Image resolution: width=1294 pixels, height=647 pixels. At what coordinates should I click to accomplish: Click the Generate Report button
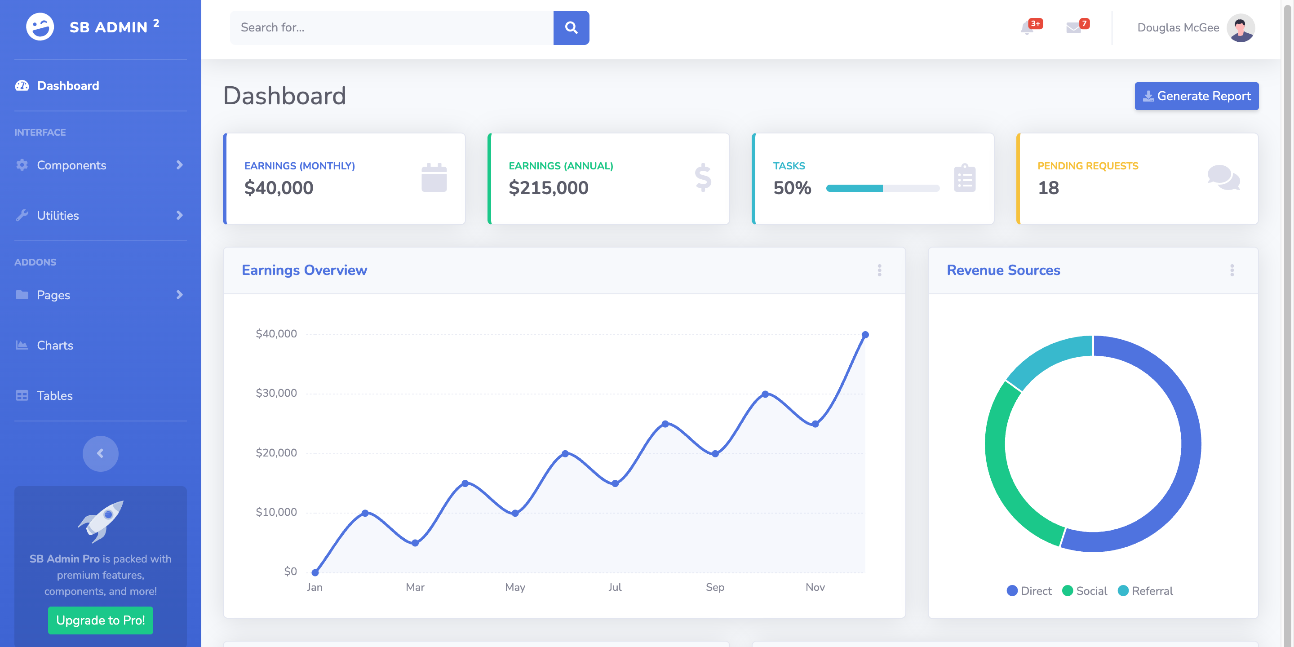(x=1197, y=96)
